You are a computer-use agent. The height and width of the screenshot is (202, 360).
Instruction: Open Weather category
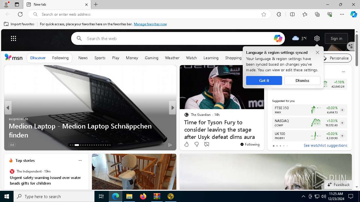(172, 58)
